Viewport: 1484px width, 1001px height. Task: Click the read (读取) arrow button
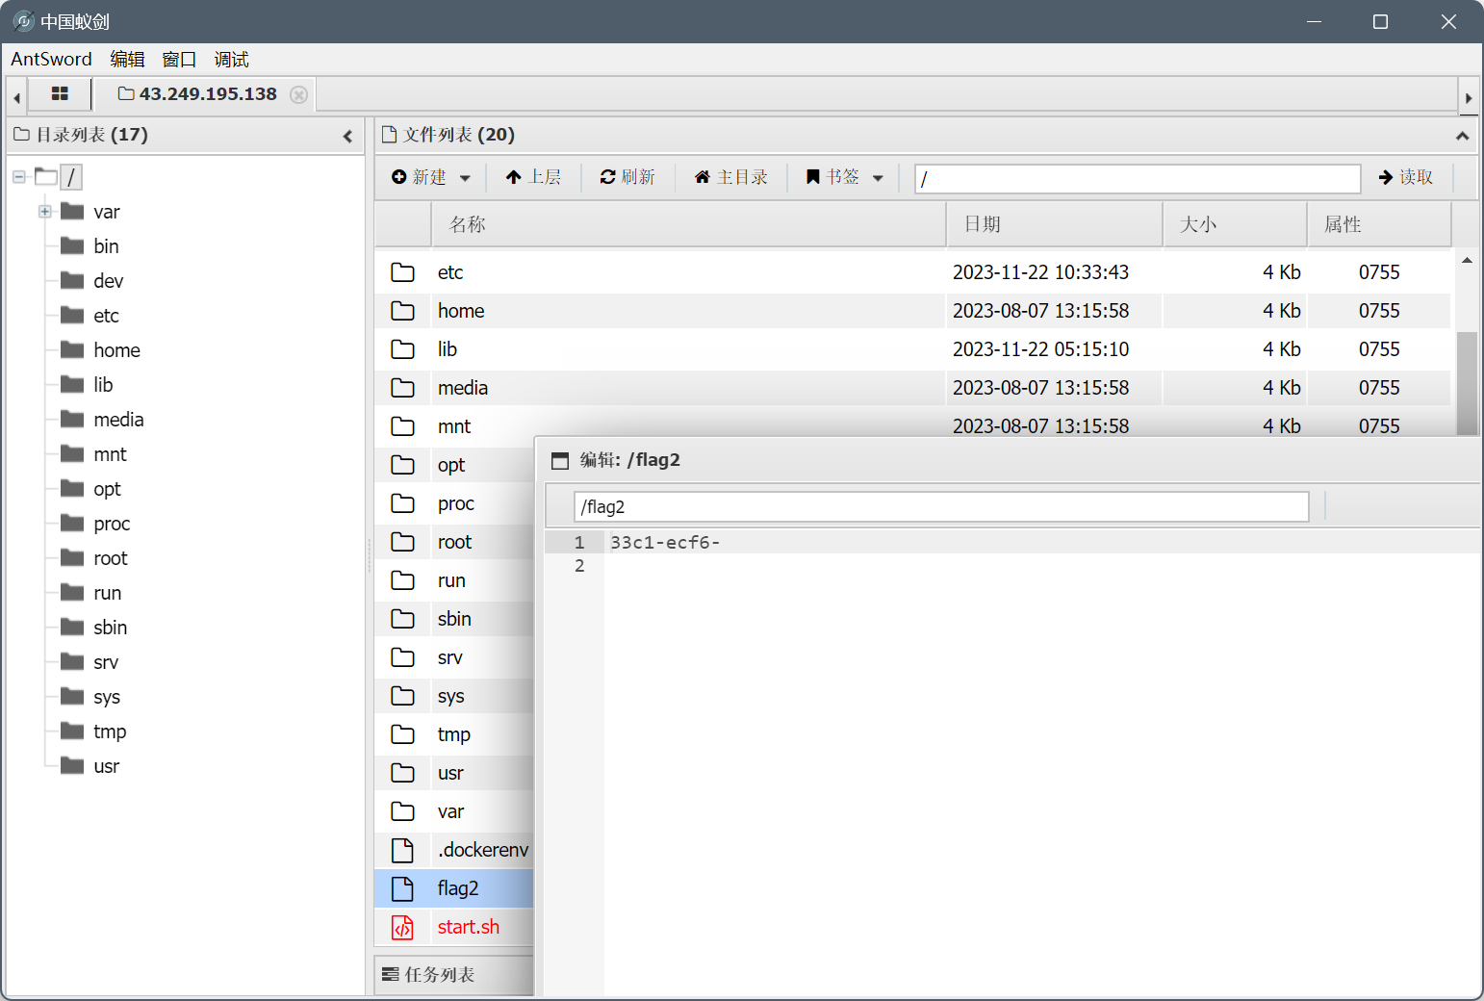click(x=1406, y=177)
